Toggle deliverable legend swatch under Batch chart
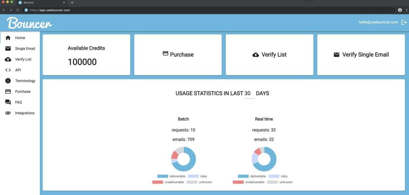Viewport: 409px width, 195px height. 163,176
